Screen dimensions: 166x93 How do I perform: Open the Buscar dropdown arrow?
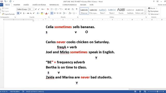click(157, 8)
